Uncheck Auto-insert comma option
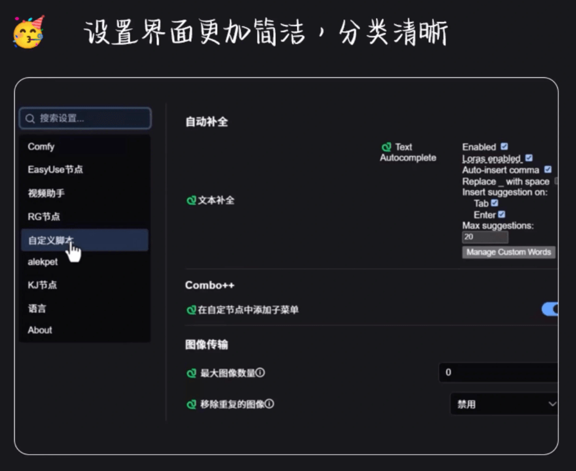 tap(548, 170)
